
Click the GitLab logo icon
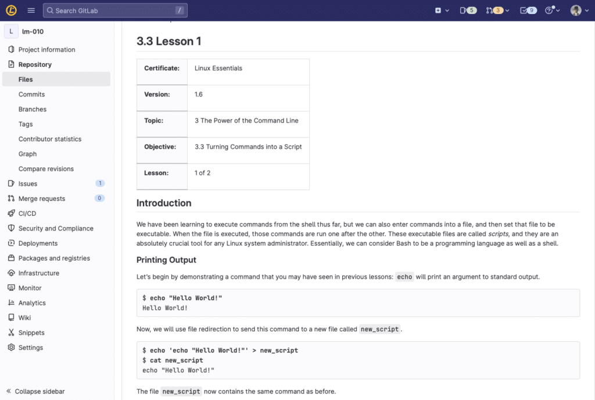[x=12, y=10]
